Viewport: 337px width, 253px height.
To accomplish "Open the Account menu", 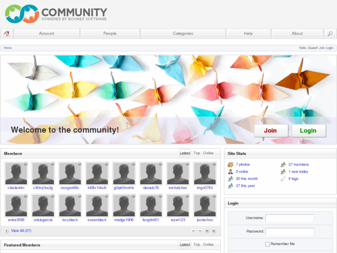I will click(47, 33).
